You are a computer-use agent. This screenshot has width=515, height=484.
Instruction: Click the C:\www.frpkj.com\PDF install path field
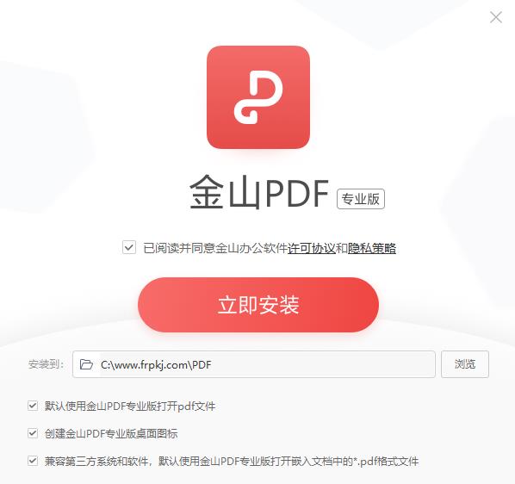tap(254, 364)
